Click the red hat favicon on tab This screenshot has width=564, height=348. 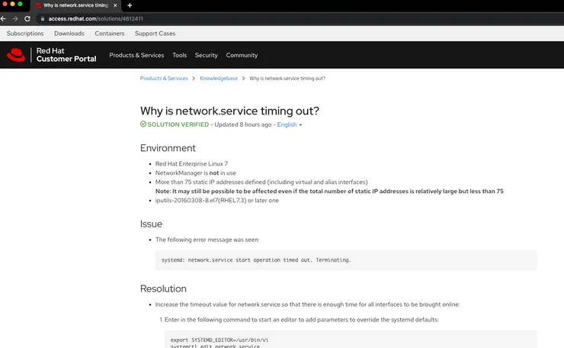tap(38, 5)
